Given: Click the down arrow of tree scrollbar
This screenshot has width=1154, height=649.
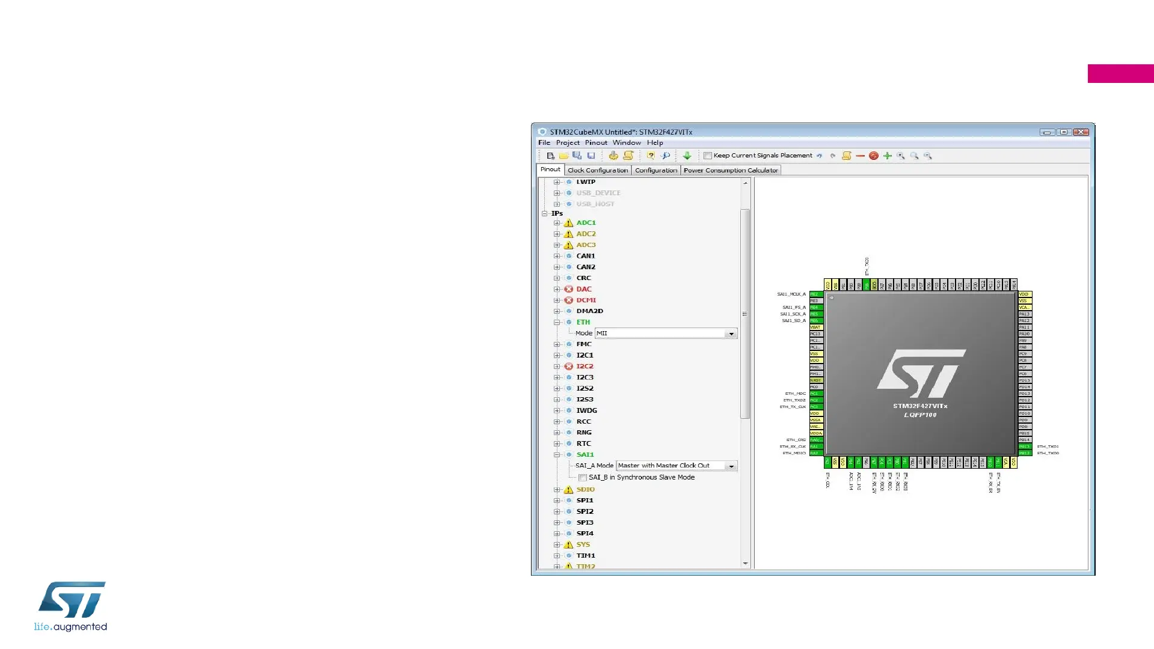Looking at the screenshot, I should pos(745,564).
